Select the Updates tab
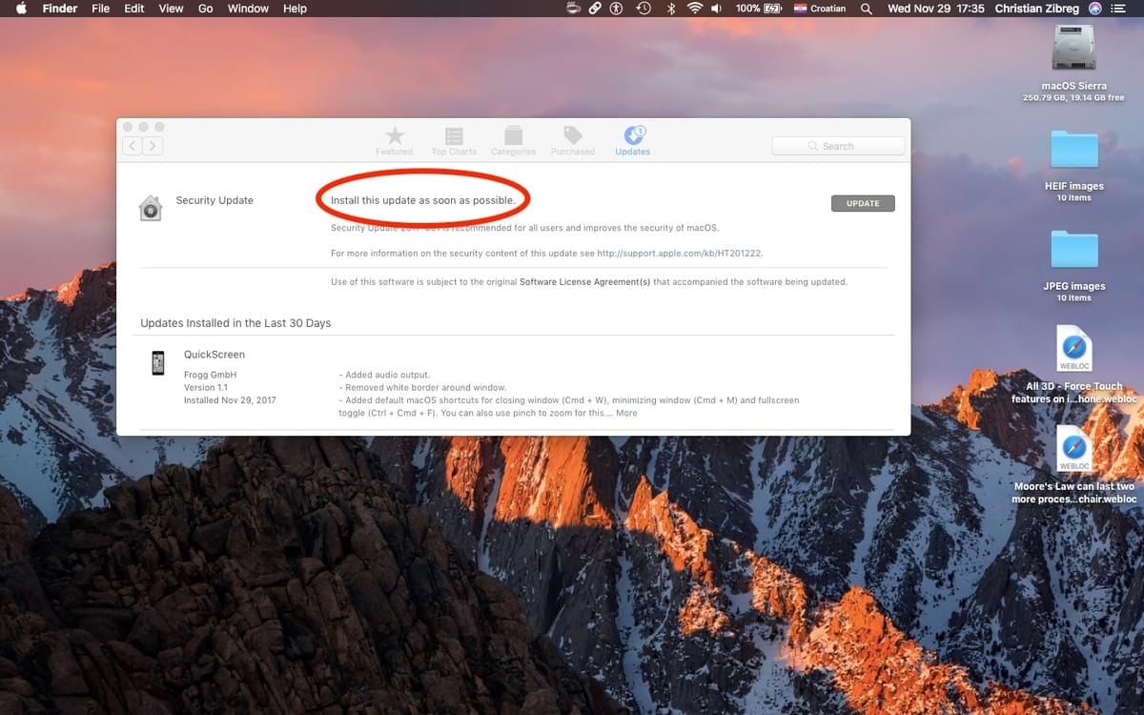Screen dimensions: 1144x715 (x=633, y=141)
